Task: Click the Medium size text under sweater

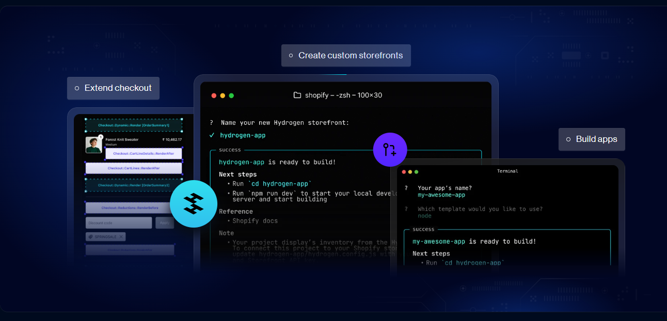Action: (x=110, y=145)
